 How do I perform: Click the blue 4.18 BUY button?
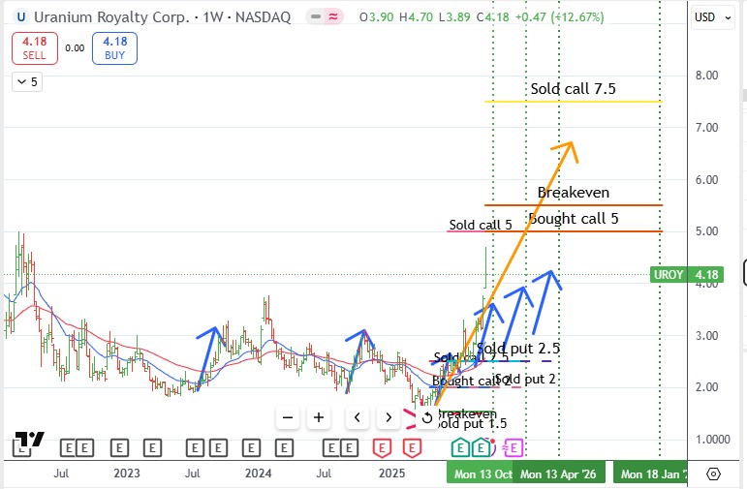point(115,48)
